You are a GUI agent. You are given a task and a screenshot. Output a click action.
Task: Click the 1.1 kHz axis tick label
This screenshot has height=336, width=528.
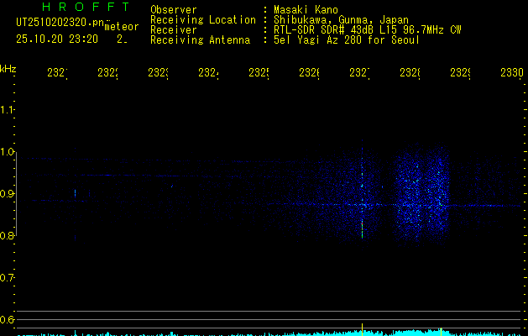(x=7, y=110)
